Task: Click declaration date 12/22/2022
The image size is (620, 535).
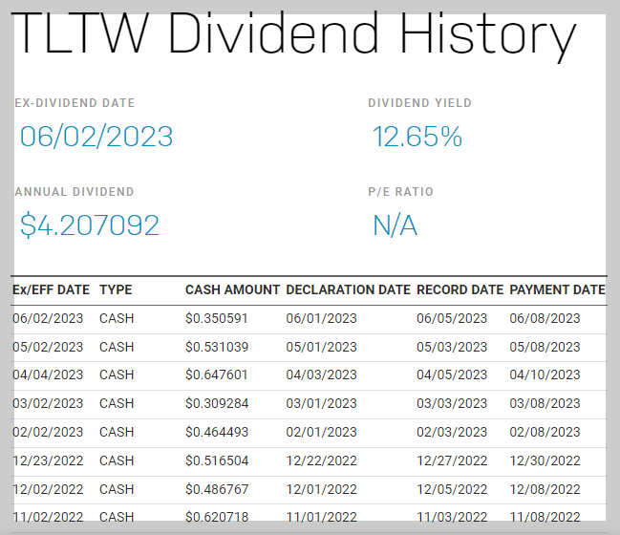Action: pos(322,460)
